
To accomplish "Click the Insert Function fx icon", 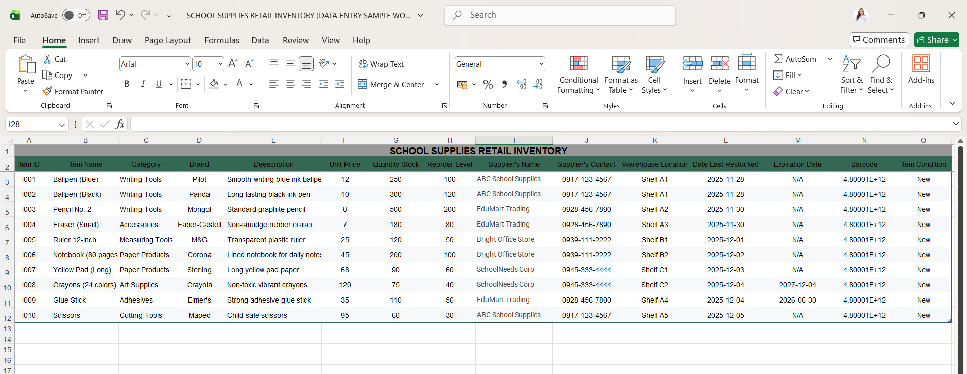I will (x=120, y=124).
